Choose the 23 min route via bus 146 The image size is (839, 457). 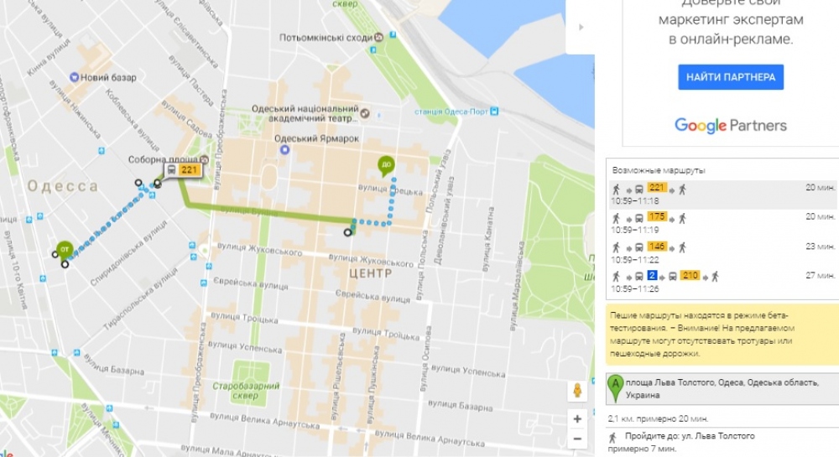(x=722, y=253)
